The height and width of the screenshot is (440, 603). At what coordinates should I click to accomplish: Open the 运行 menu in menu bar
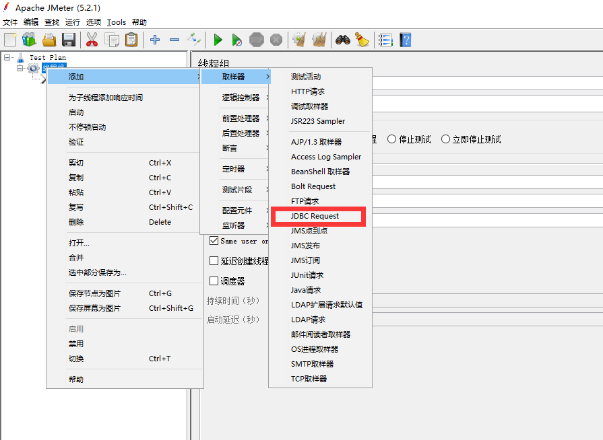click(x=72, y=22)
